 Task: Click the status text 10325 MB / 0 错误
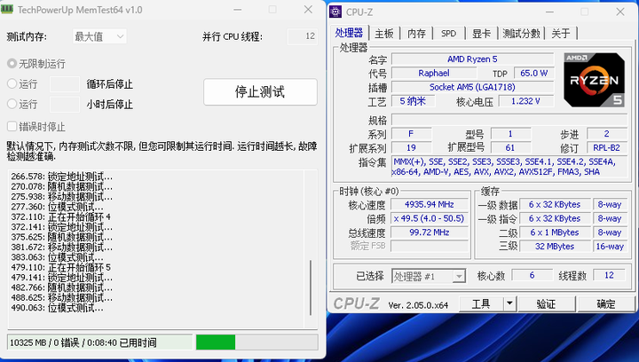pos(44,342)
